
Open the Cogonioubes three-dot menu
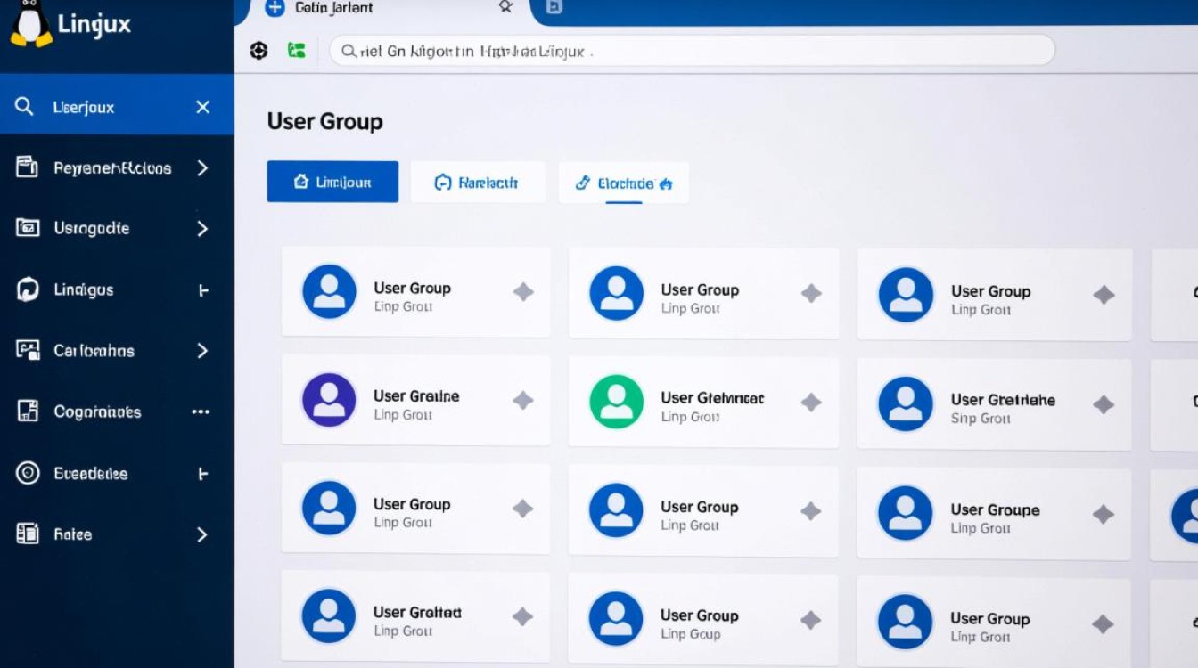coord(201,411)
